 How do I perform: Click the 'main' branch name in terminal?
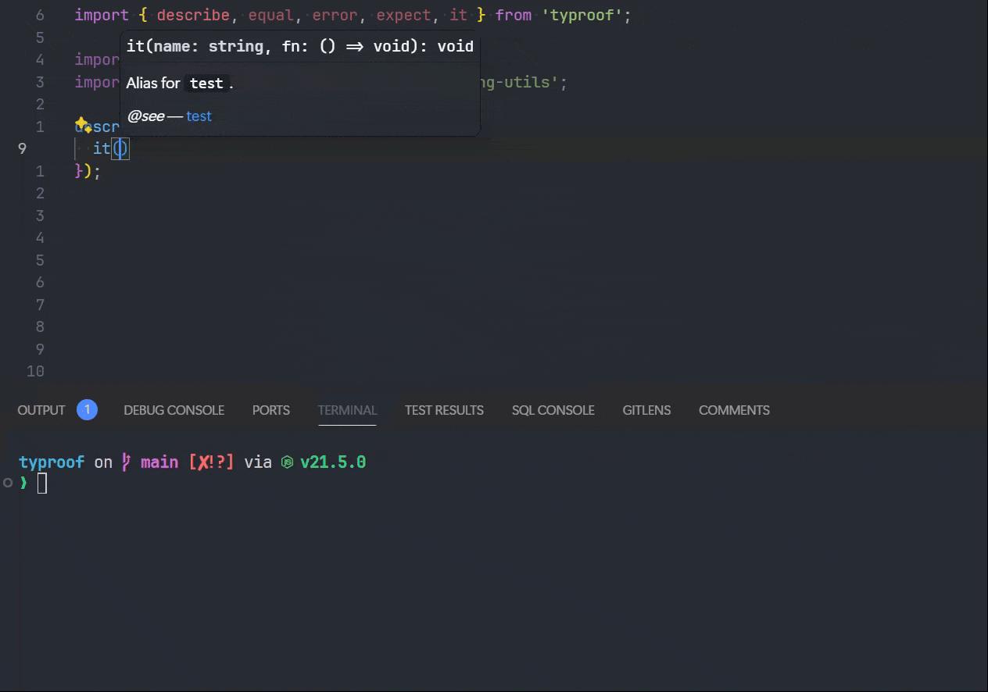(159, 462)
